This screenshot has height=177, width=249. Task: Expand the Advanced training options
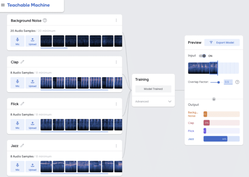pos(153,102)
